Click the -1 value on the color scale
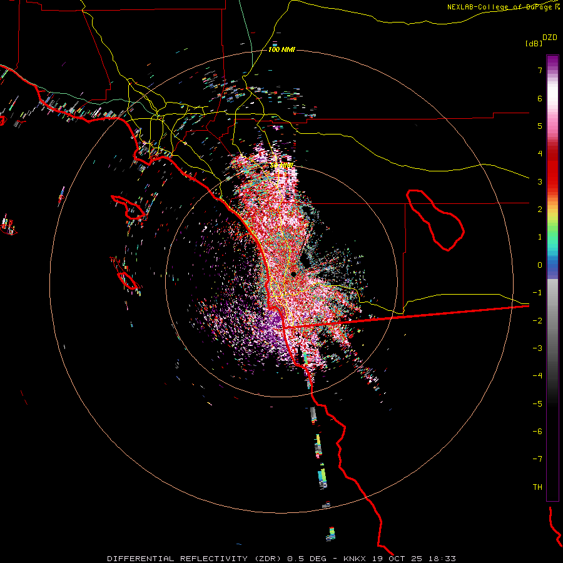Viewport: 563px width, 563px height. 537,293
